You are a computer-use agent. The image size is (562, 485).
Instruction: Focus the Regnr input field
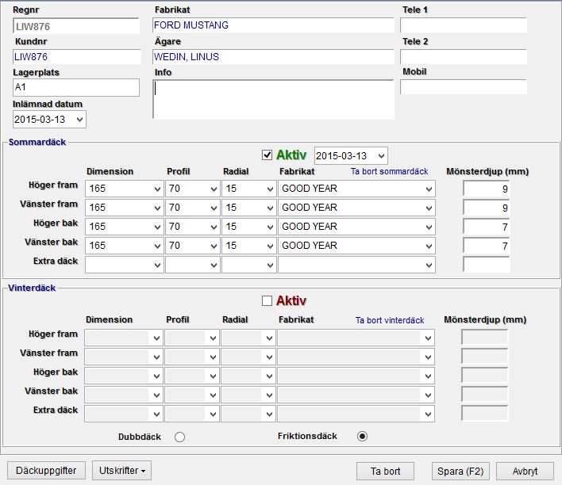pos(76,26)
